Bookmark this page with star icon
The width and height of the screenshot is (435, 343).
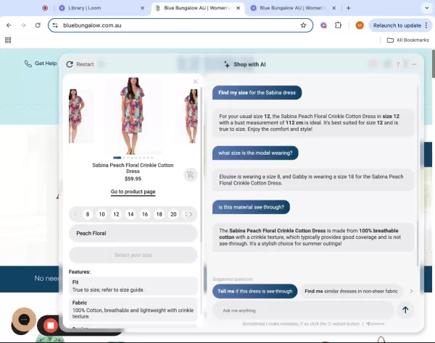point(303,25)
